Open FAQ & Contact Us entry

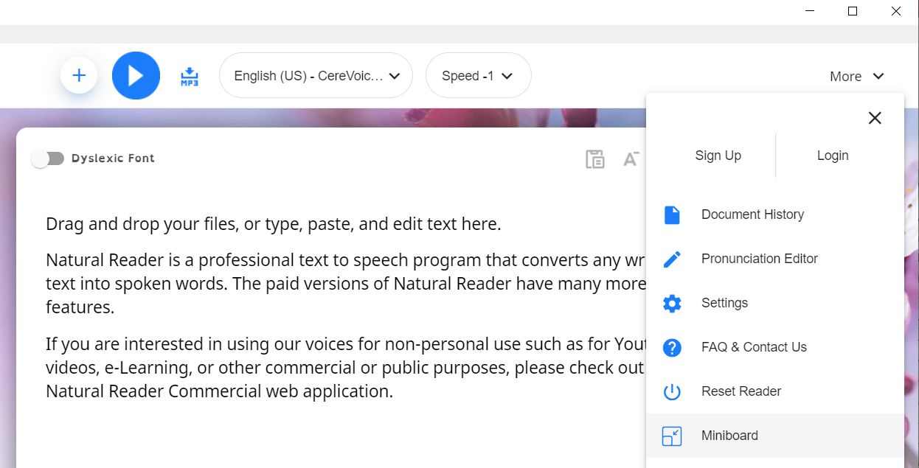pyautogui.click(x=775, y=347)
